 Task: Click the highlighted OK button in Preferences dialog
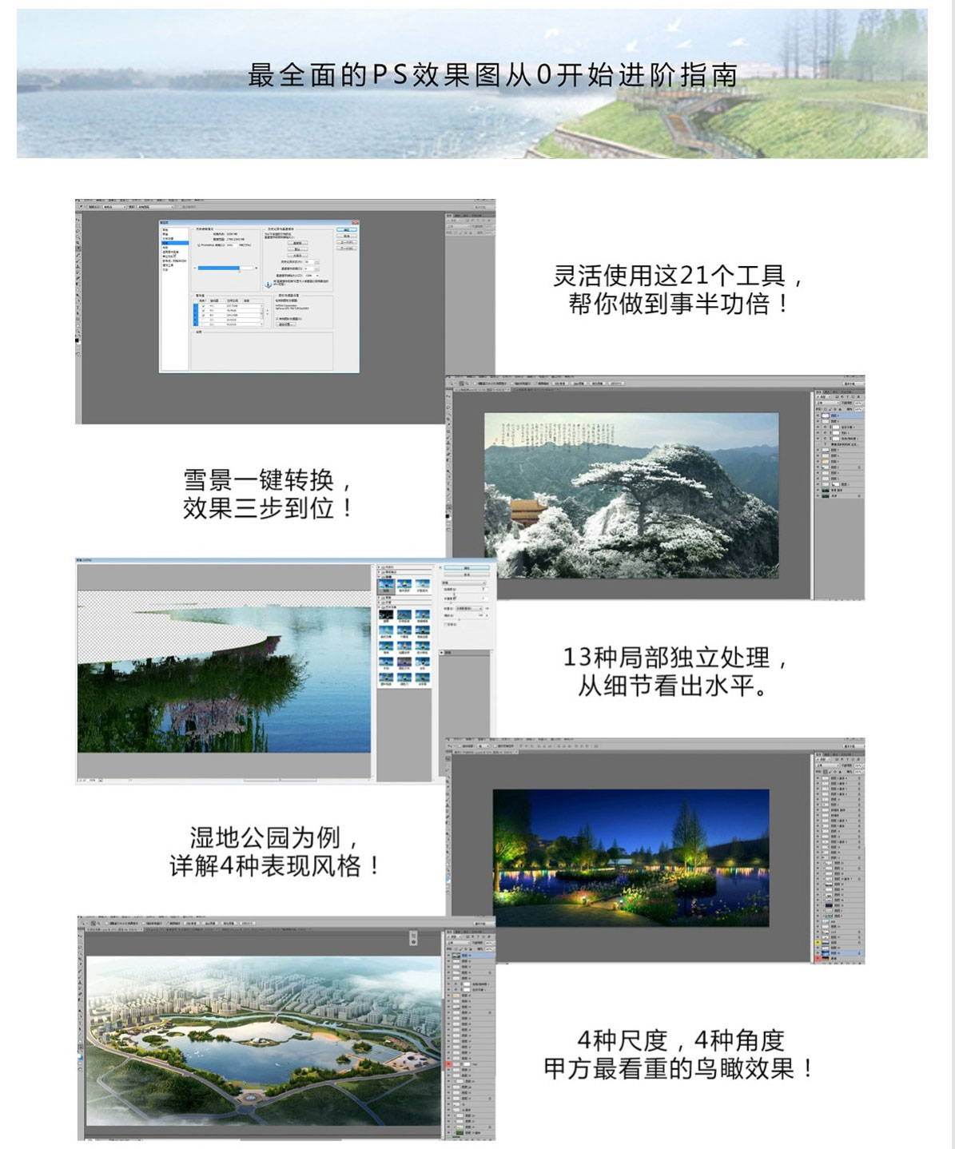coord(347,229)
